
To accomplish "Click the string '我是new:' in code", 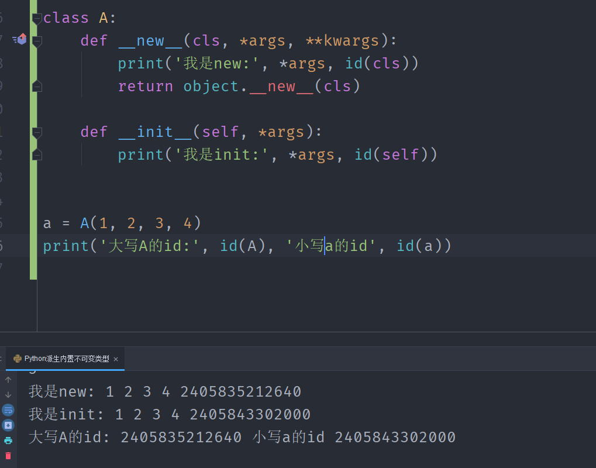I will tap(216, 64).
